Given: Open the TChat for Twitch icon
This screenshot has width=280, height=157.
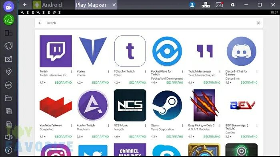Looking at the screenshot, I should [x=130, y=51].
